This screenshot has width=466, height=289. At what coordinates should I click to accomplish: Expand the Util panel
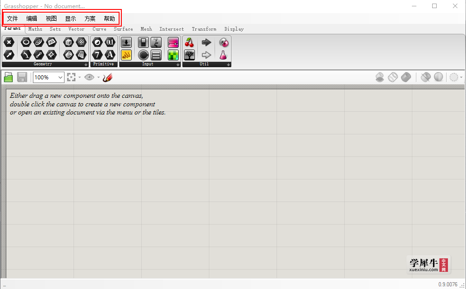point(229,64)
